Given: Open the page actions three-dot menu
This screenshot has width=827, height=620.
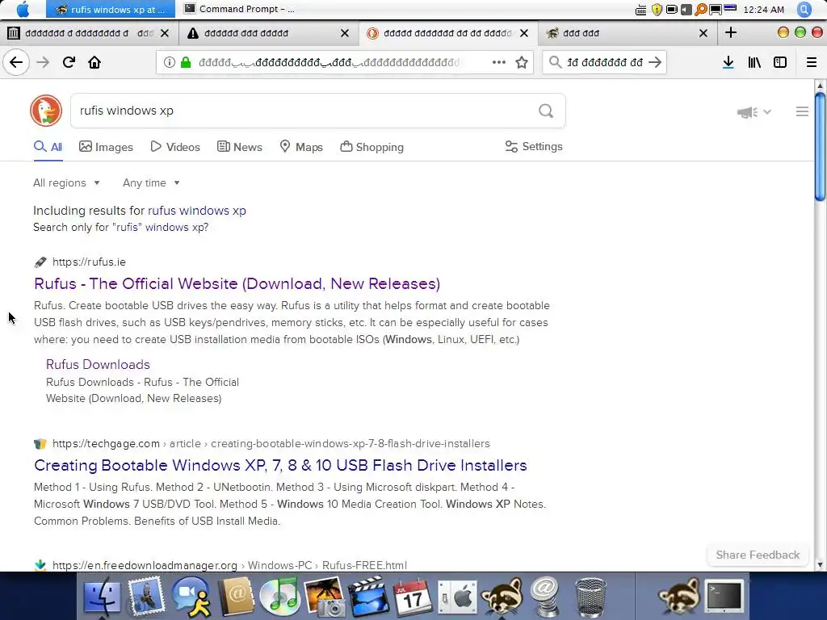Looking at the screenshot, I should tap(498, 62).
